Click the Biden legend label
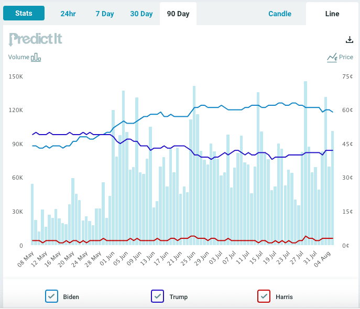Viewport: 360px width, 309px height. pos(71,297)
